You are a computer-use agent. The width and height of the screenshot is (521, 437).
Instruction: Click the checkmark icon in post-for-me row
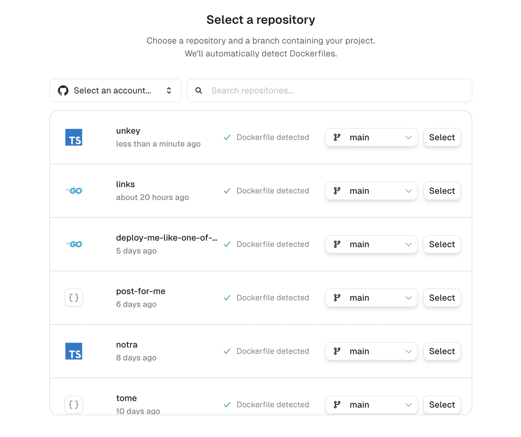(227, 298)
